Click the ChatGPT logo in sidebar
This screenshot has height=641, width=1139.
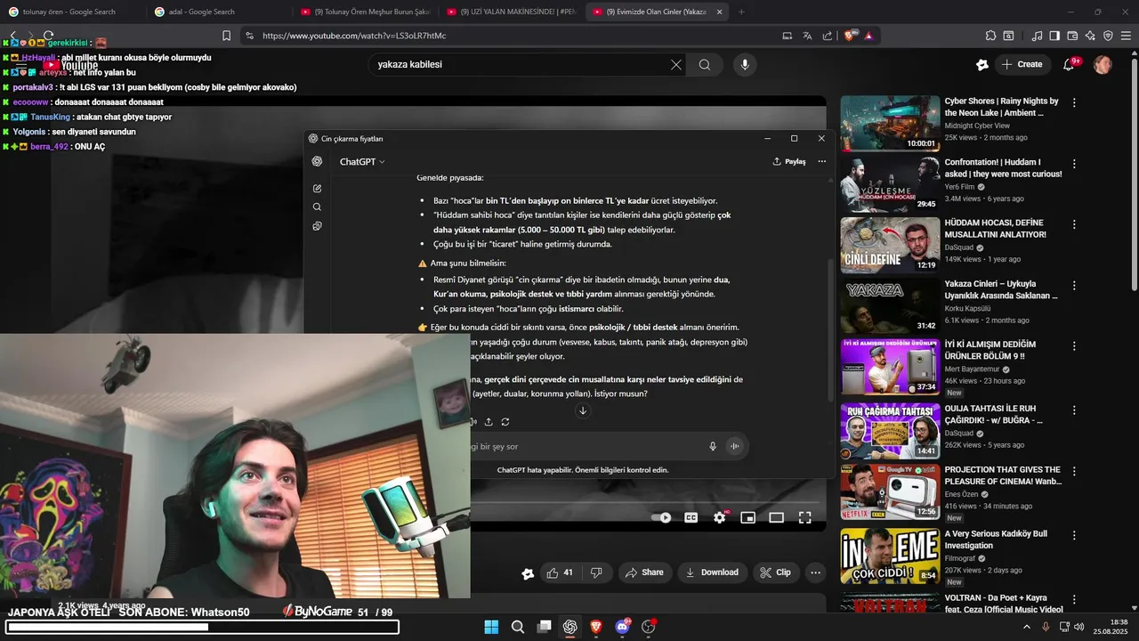tap(318, 161)
